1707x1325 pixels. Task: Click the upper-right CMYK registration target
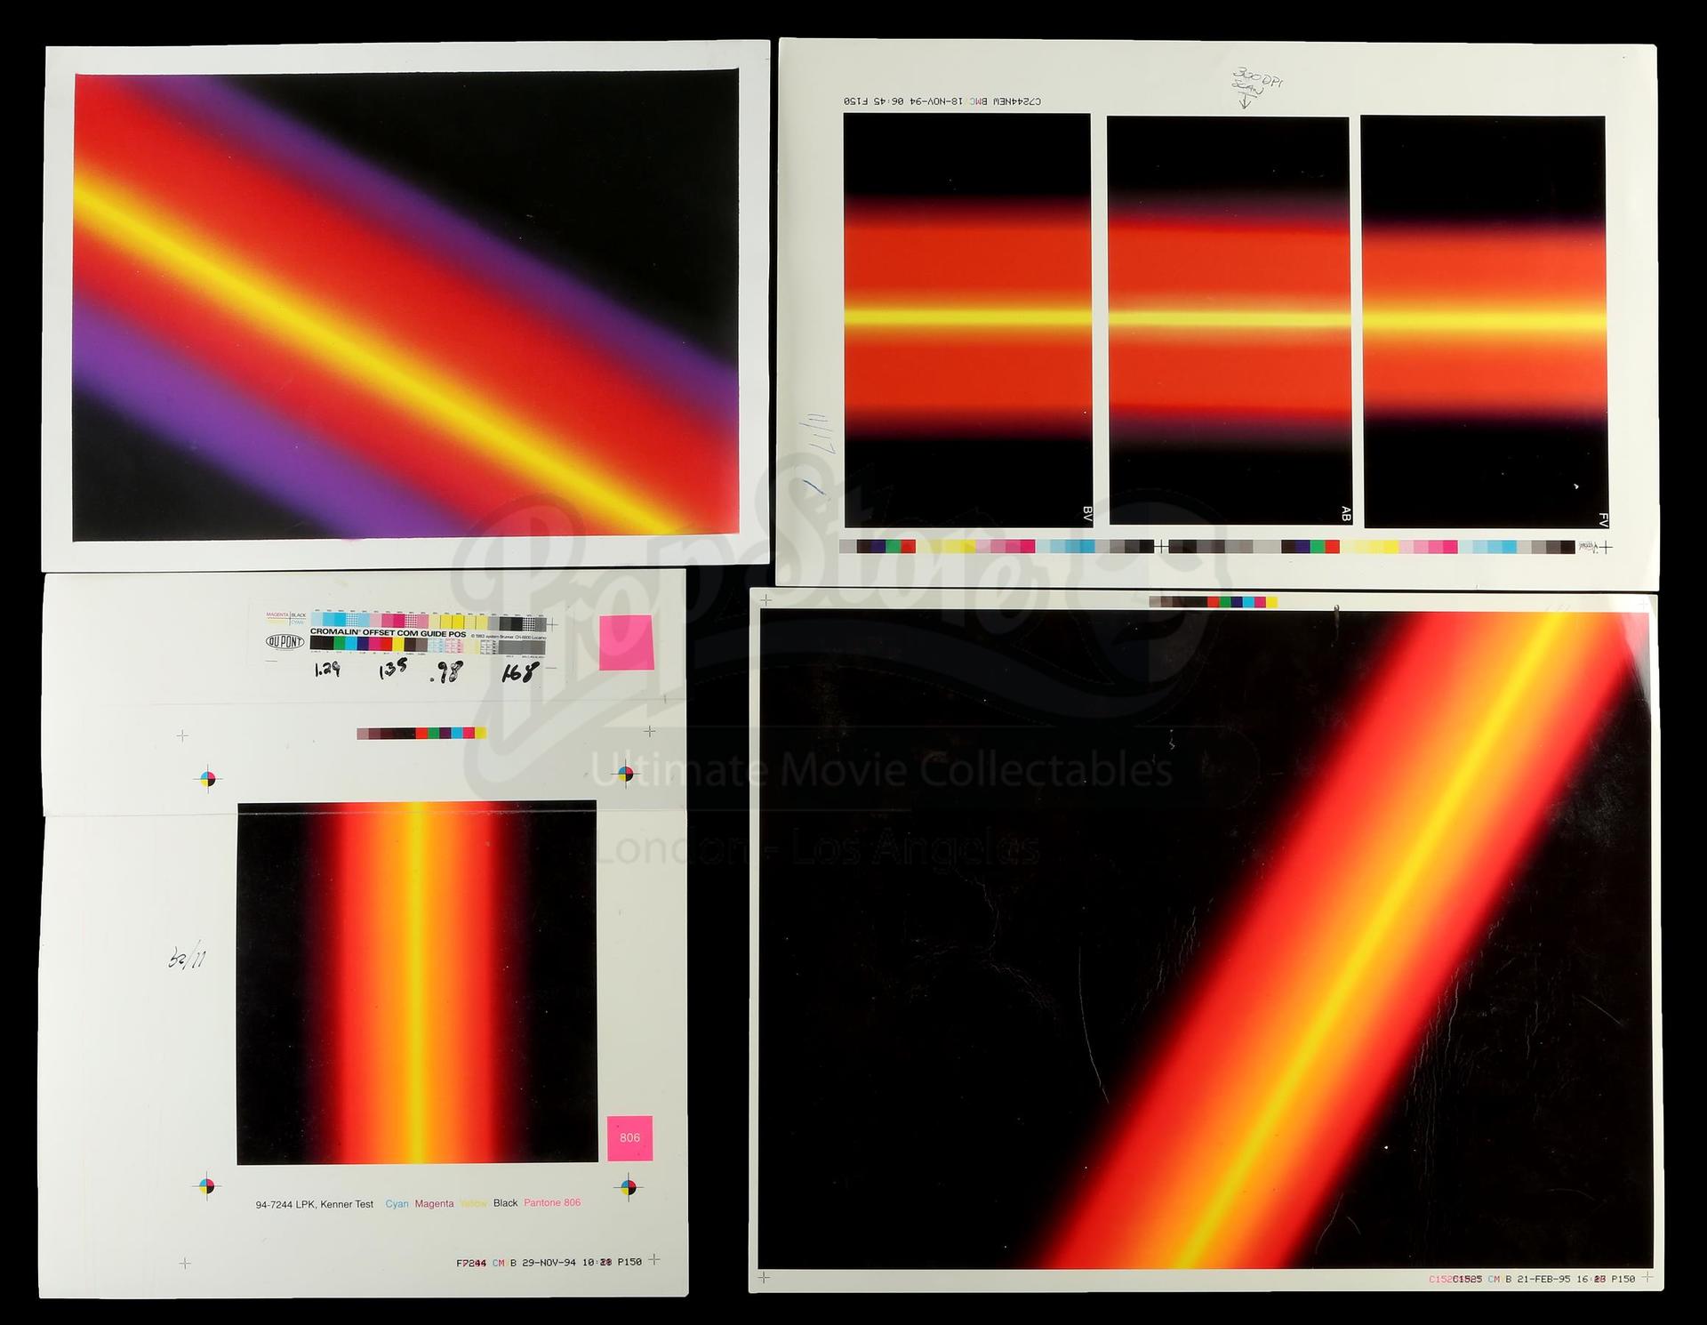point(626,774)
